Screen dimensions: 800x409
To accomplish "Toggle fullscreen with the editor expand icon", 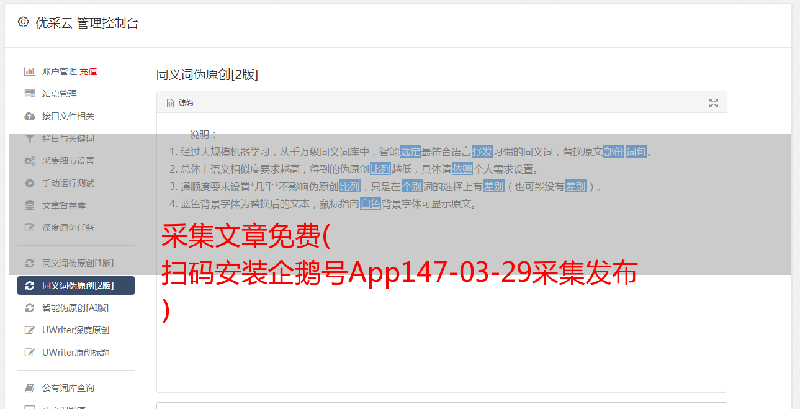I will (x=714, y=103).
